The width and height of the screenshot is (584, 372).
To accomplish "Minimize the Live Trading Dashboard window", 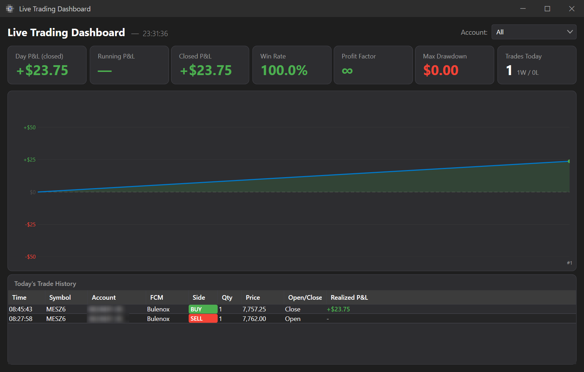I will [523, 9].
